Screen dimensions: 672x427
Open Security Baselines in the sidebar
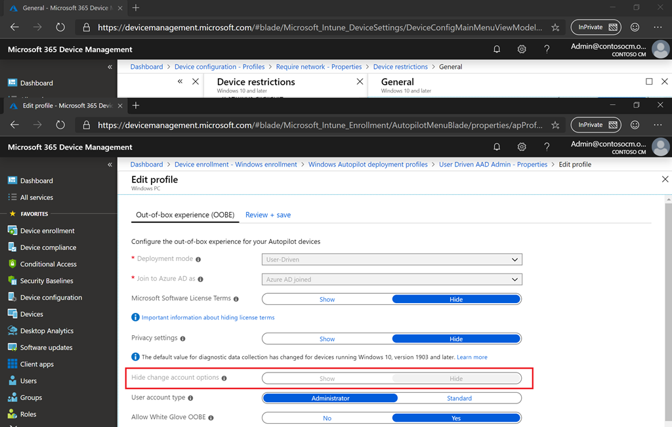click(x=46, y=281)
